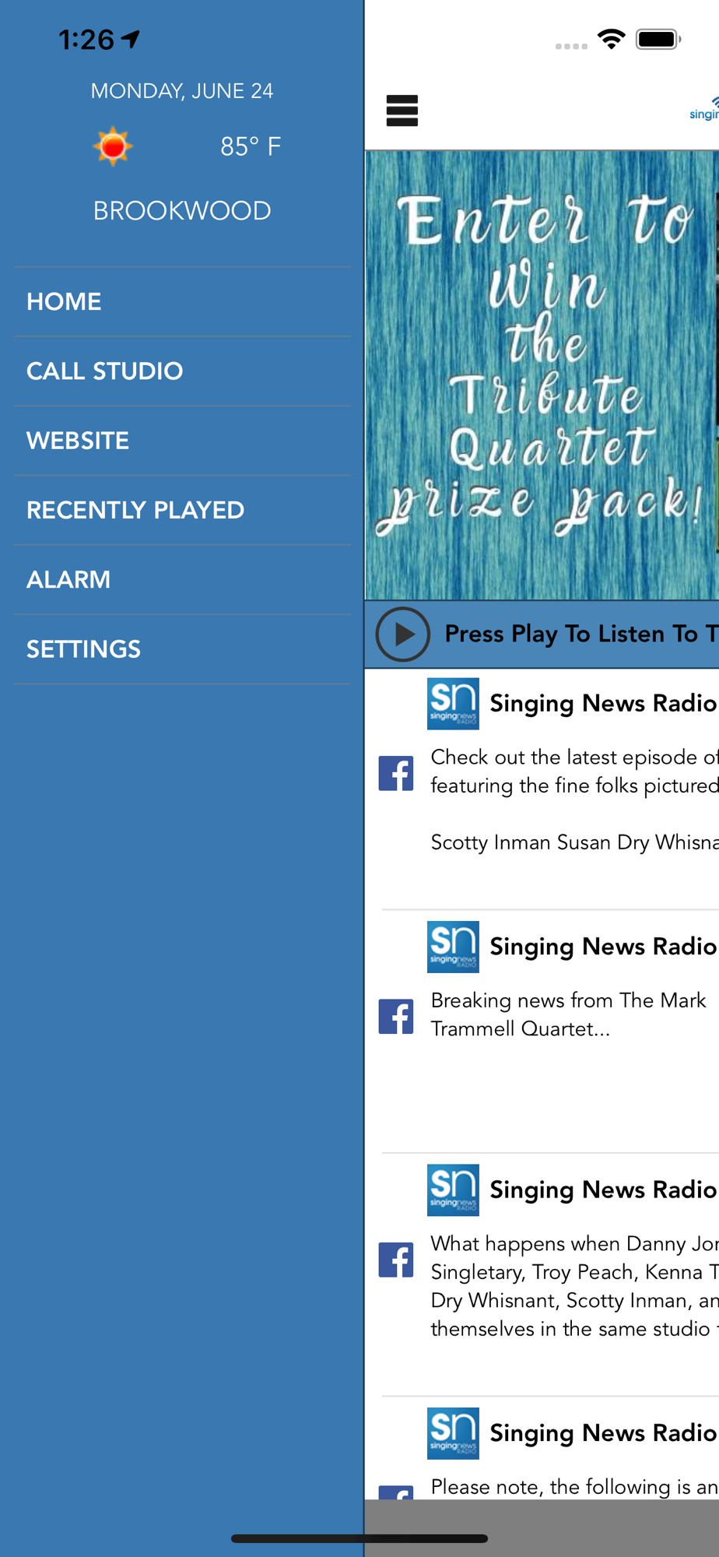The width and height of the screenshot is (719, 1557).
Task: Open the Tribute Quartet prize pack banner
Action: 542,375
